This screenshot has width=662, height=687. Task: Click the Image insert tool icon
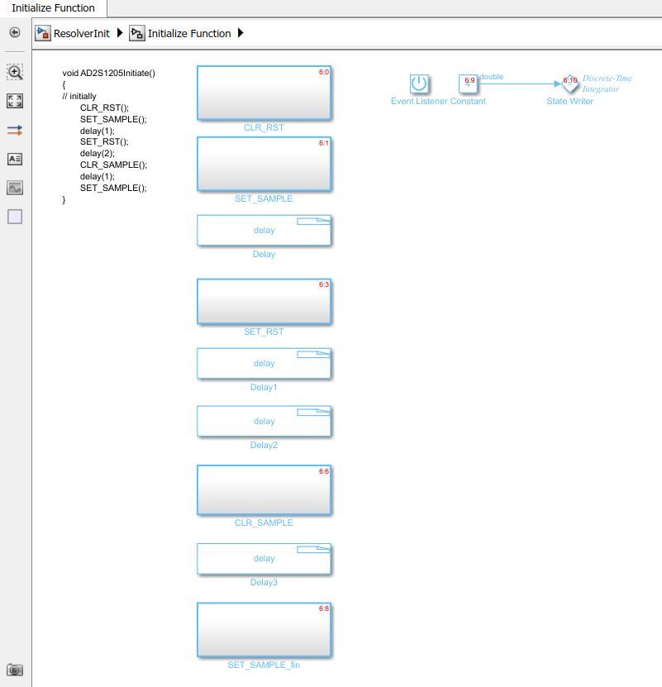(15, 188)
